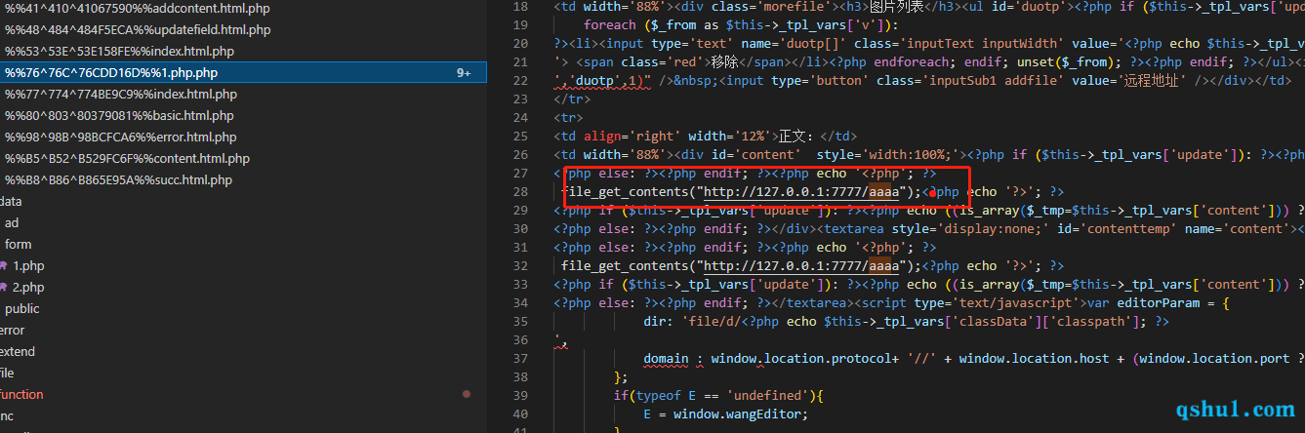
Task: Expand the public folder
Action: [x=22, y=308]
